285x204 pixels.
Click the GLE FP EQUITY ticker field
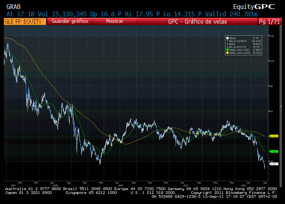(25, 22)
